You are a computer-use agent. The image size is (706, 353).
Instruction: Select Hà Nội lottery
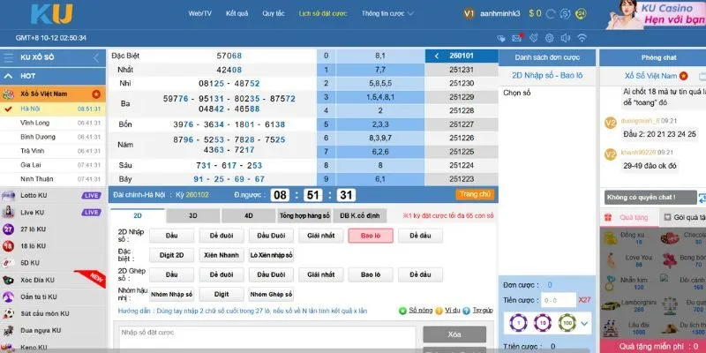pyautogui.click(x=53, y=109)
